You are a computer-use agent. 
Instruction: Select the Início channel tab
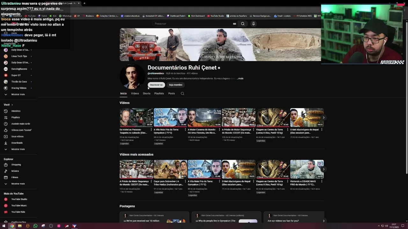tap(123, 94)
